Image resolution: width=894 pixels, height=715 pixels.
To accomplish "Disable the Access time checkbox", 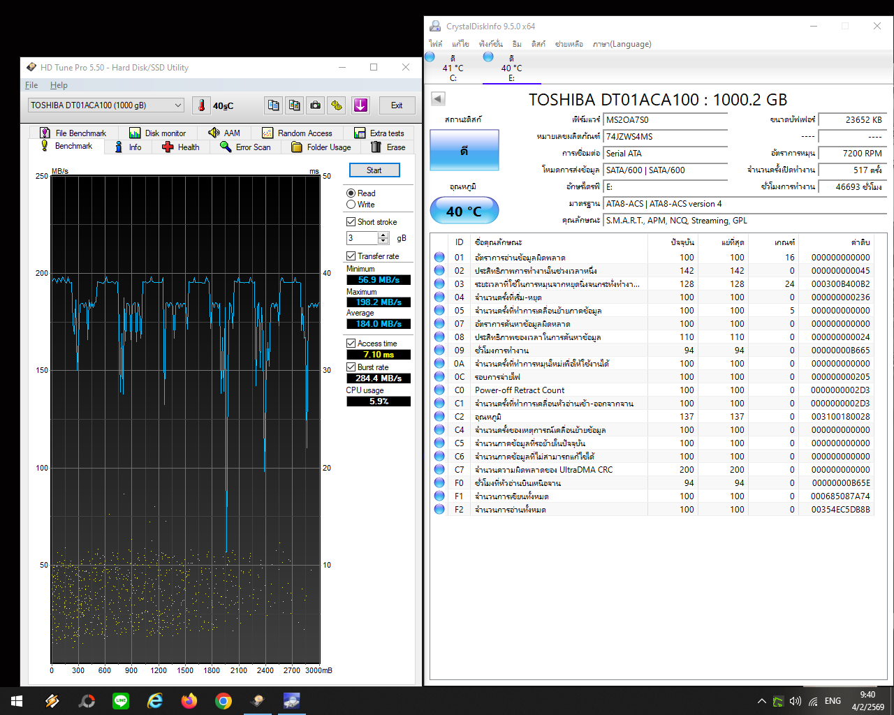I will 351,344.
